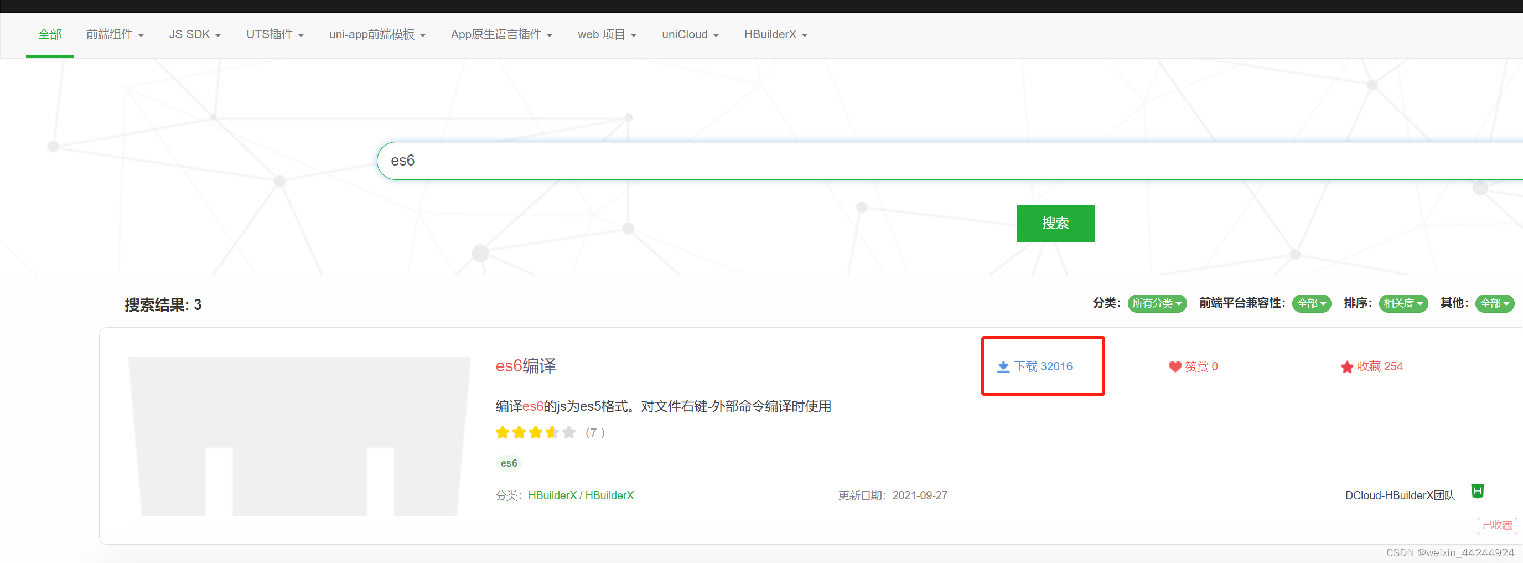Click the es6编译 plugin thumbnail image
This screenshot has width=1523, height=563.
(x=300, y=436)
